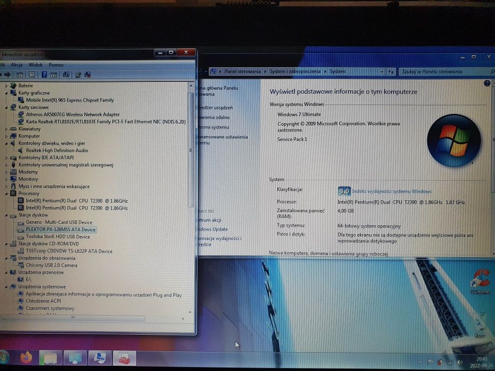Open the System window help question-mark icon
Screen dimensions: 495x371
click(487, 83)
